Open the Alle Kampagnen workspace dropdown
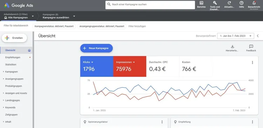The width and height of the screenshot is (263, 128). point(19,16)
